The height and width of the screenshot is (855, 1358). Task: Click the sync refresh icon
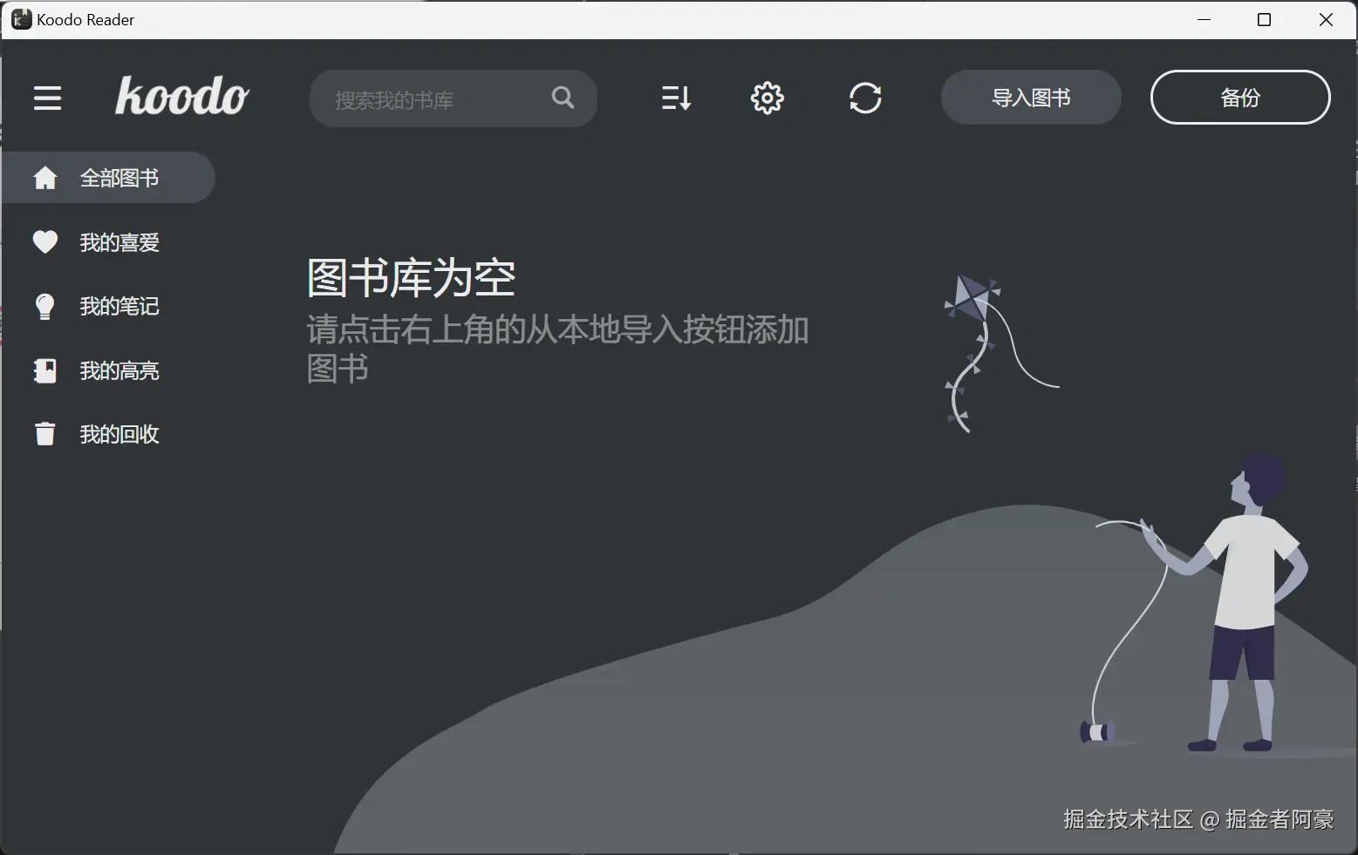[x=865, y=98]
